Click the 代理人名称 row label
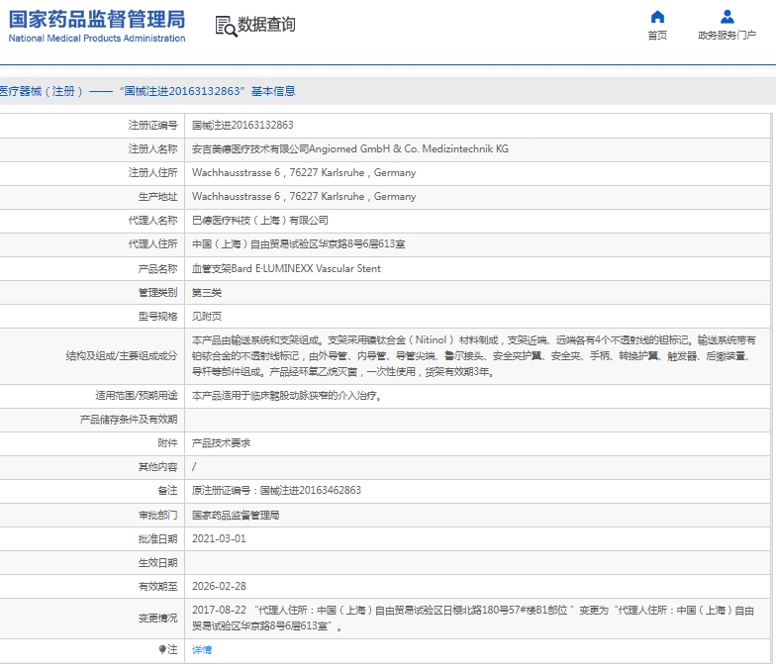The height and width of the screenshot is (668, 776). 152,220
